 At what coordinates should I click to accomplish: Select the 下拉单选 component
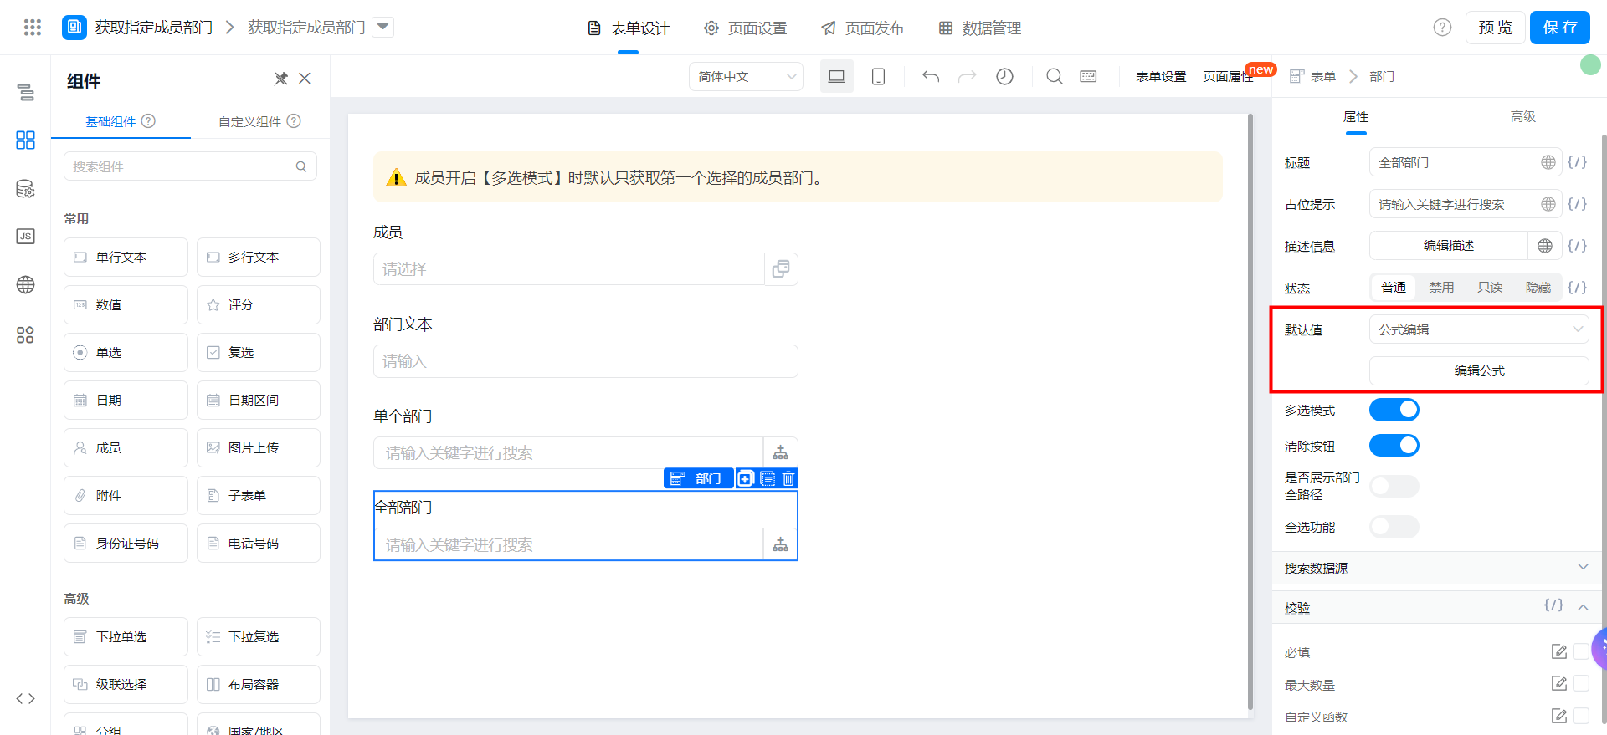click(x=126, y=636)
